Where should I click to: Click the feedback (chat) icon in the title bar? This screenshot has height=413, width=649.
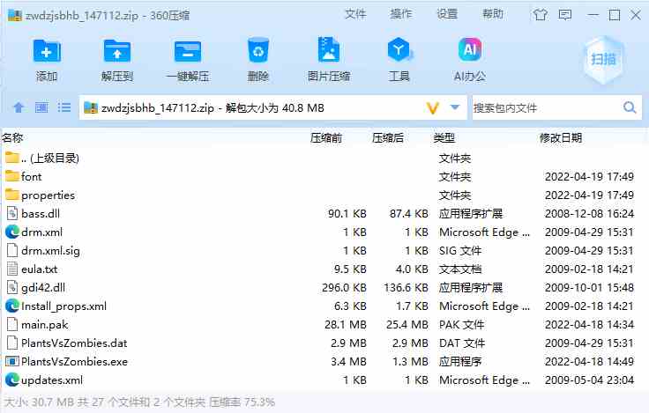click(565, 15)
